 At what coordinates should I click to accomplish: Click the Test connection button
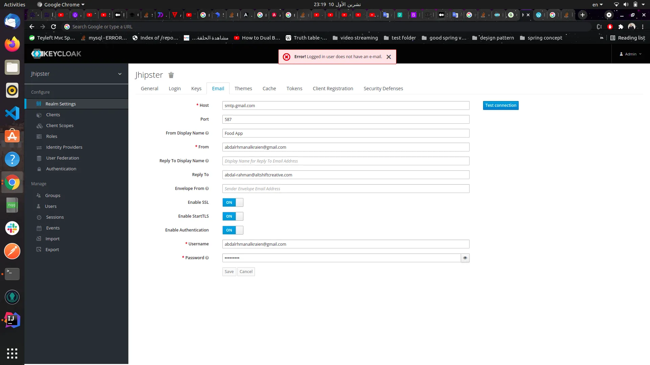click(500, 105)
